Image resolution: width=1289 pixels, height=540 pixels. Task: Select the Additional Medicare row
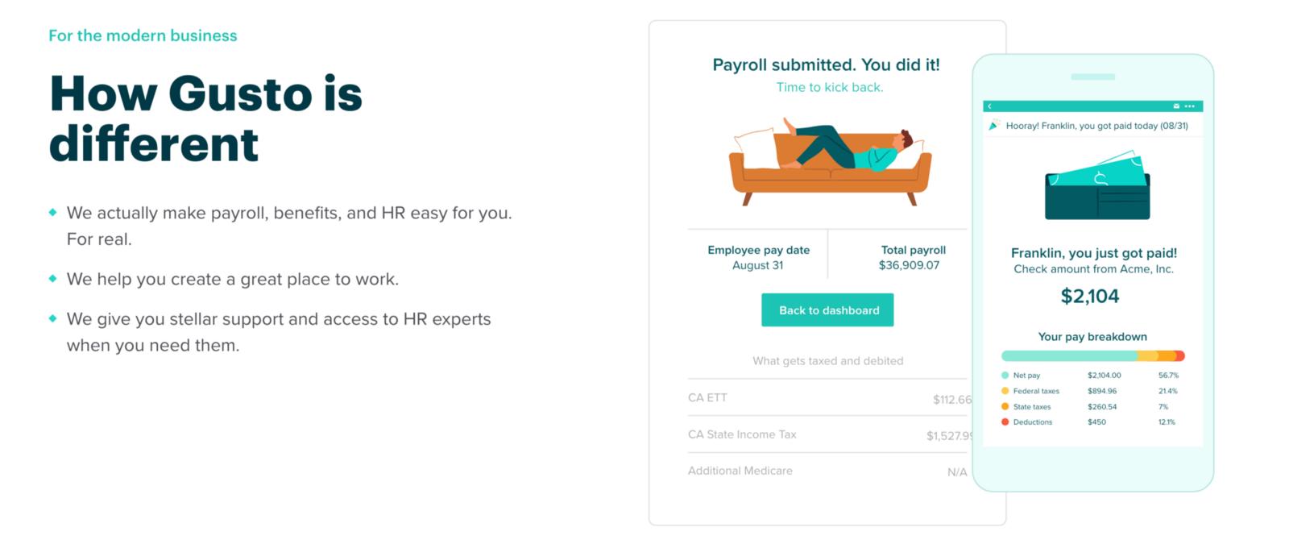[x=830, y=471]
